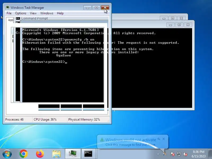212x159 pixels.
Task: Open the View menu in Task Manager
Action: [33, 13]
